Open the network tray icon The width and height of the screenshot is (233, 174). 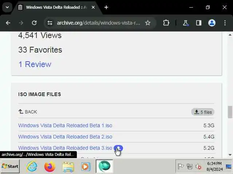pyautogui.click(x=189, y=166)
